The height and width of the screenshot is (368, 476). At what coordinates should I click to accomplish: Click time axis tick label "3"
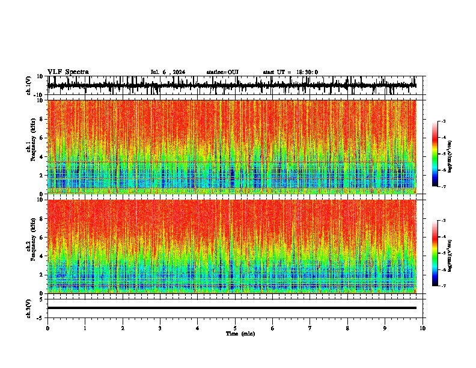click(x=160, y=328)
